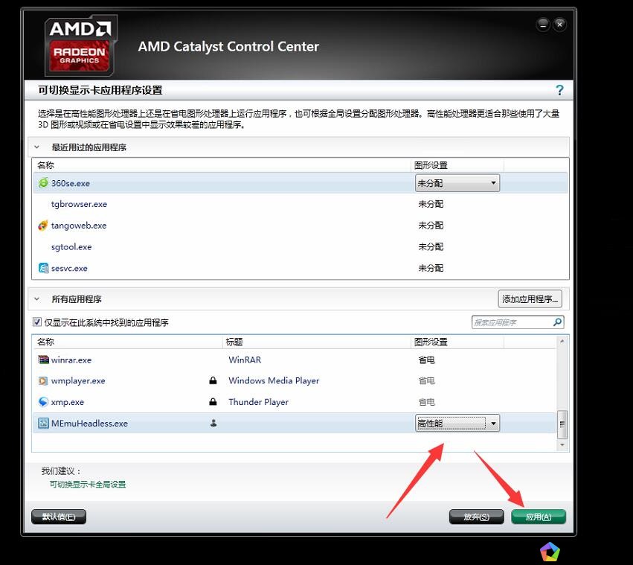Toggle the show only found applications checkbox
The image size is (633, 565).
[x=37, y=322]
